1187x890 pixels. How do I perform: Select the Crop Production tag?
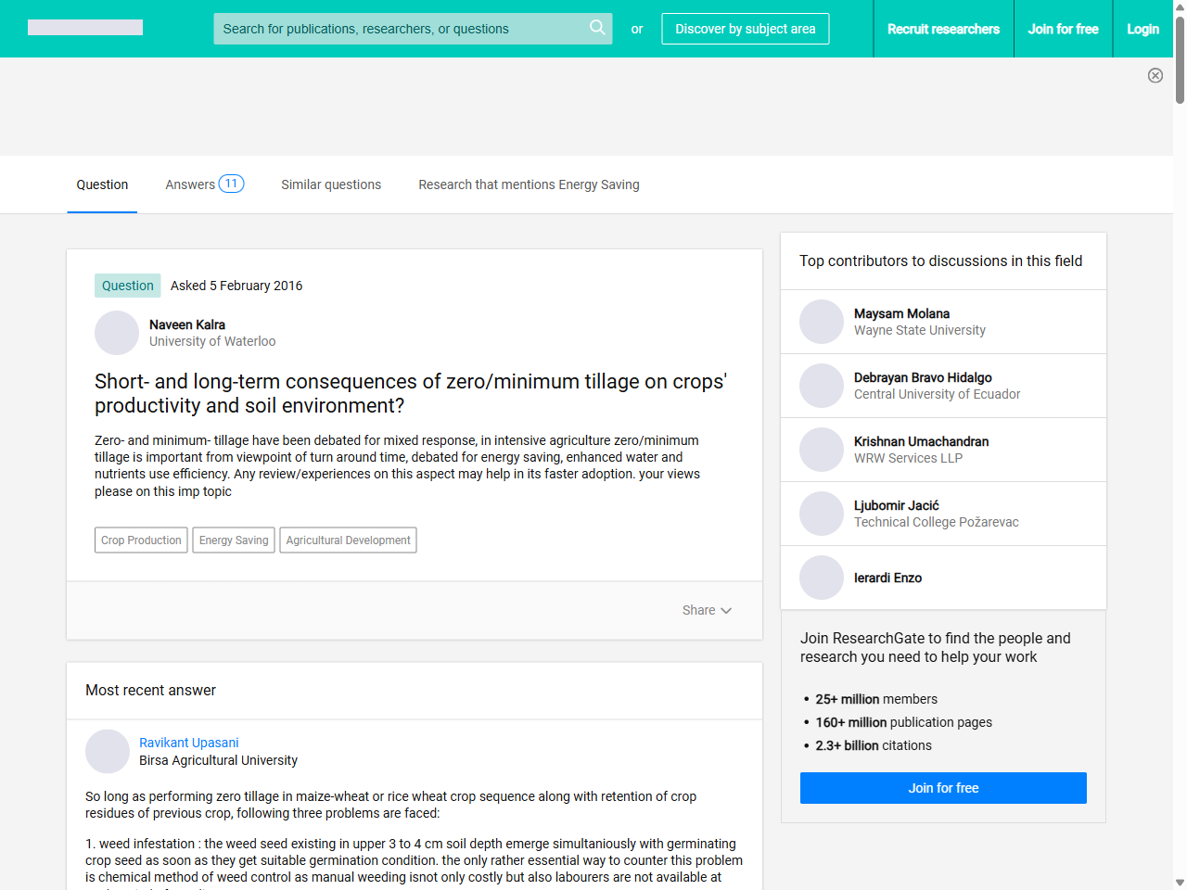click(x=141, y=540)
